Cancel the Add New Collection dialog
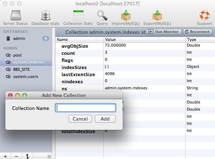Screen dimensions: 215x159 (80, 119)
